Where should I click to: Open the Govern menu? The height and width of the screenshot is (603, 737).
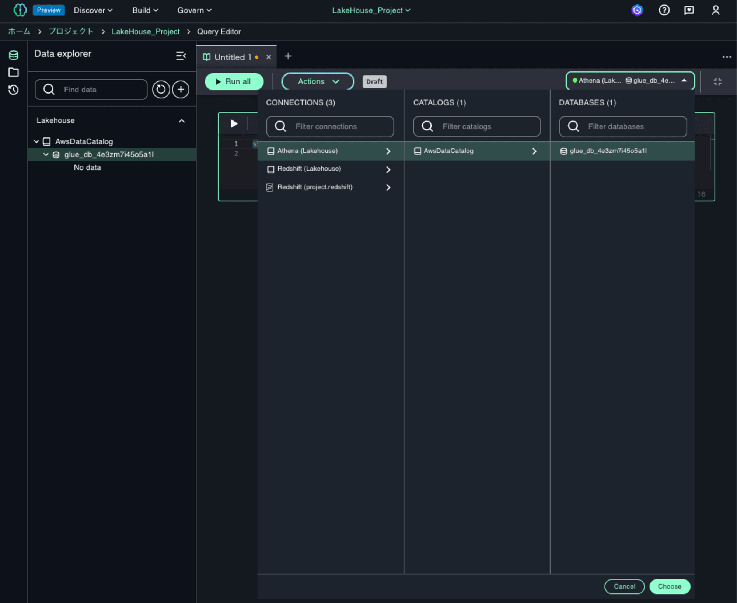pos(195,10)
